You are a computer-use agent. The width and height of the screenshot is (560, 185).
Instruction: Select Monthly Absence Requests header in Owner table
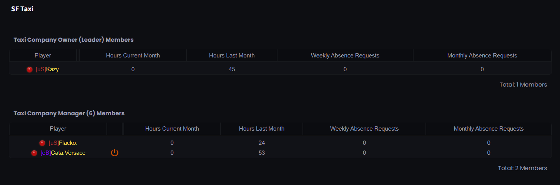click(x=482, y=56)
